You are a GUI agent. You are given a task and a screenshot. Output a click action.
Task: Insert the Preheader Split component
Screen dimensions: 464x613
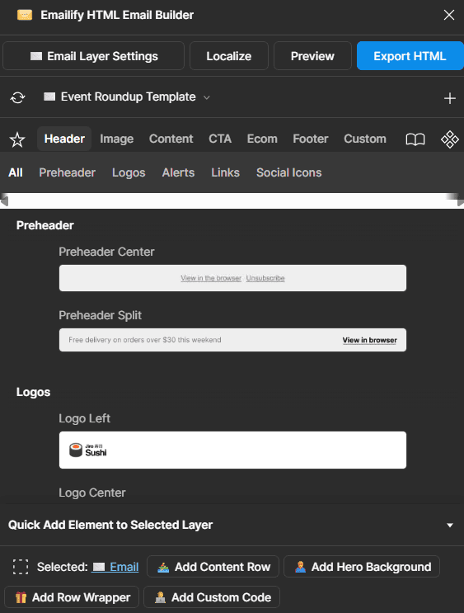tap(232, 340)
